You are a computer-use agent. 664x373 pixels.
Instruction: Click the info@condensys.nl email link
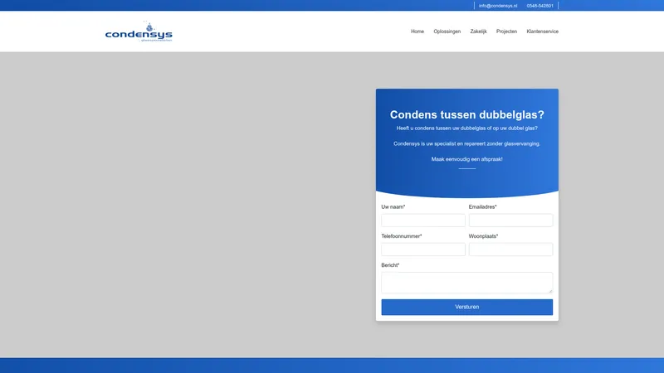coord(498,6)
